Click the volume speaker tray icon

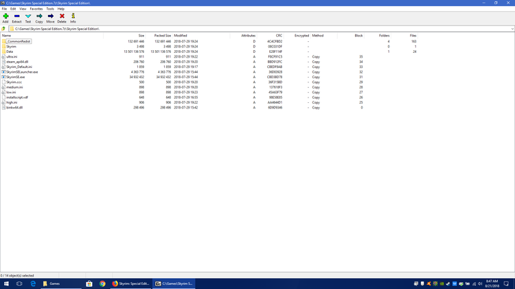tap(480, 284)
